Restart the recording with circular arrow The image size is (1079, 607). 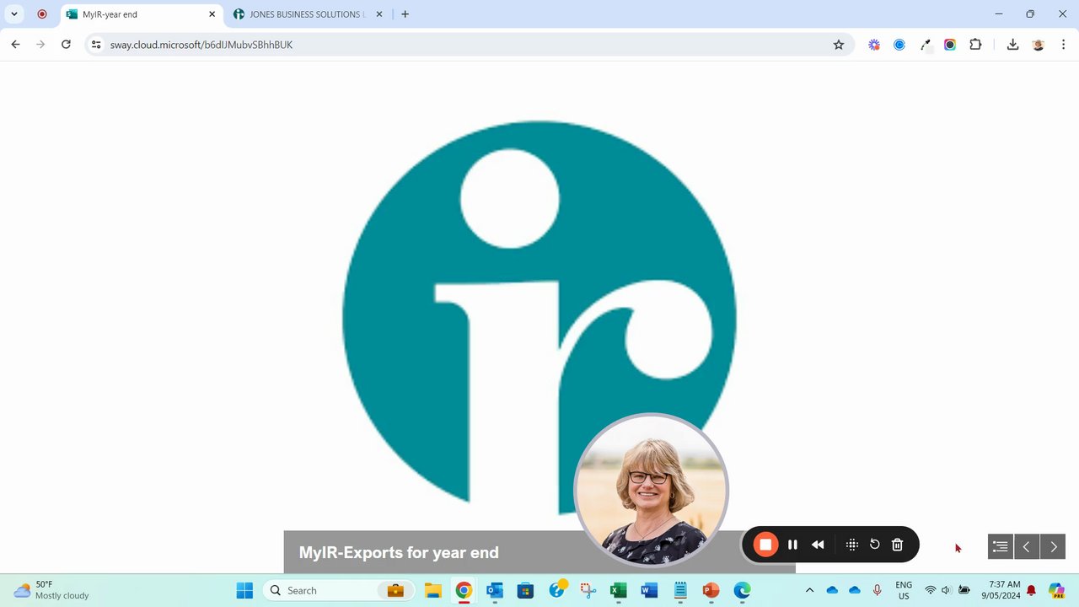(x=875, y=545)
